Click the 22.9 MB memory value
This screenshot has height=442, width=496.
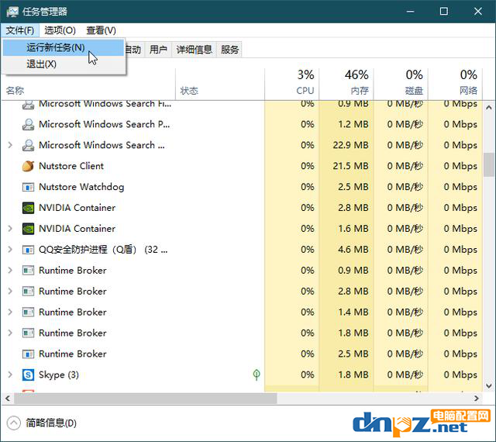click(x=350, y=145)
